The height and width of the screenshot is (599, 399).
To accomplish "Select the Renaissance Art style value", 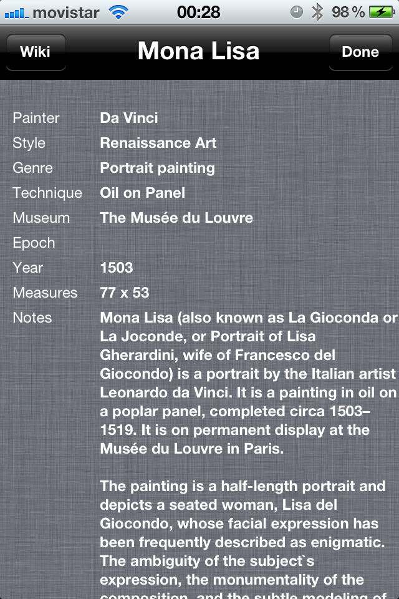I will (x=158, y=143).
